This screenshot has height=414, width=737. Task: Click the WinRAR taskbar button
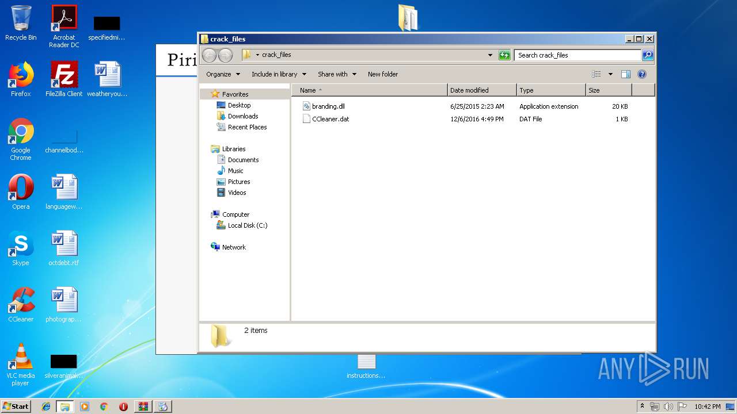[x=143, y=407]
